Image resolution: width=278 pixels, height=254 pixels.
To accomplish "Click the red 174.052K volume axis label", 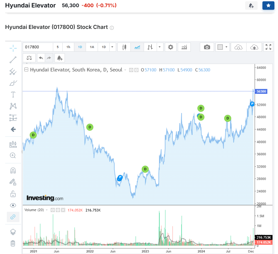I will [x=263, y=242].
